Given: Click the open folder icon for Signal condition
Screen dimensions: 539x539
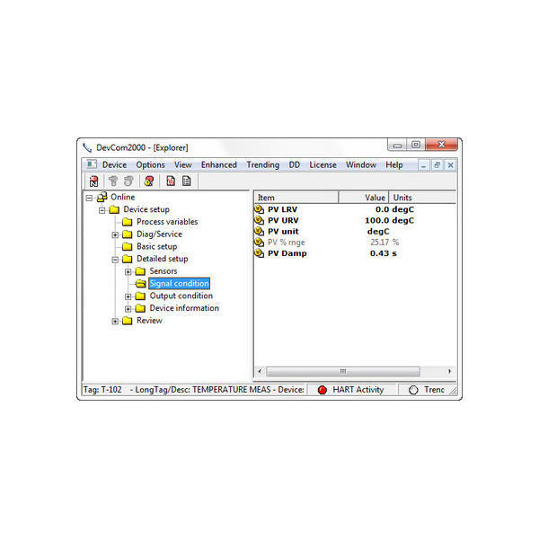Looking at the screenshot, I should 140,284.
